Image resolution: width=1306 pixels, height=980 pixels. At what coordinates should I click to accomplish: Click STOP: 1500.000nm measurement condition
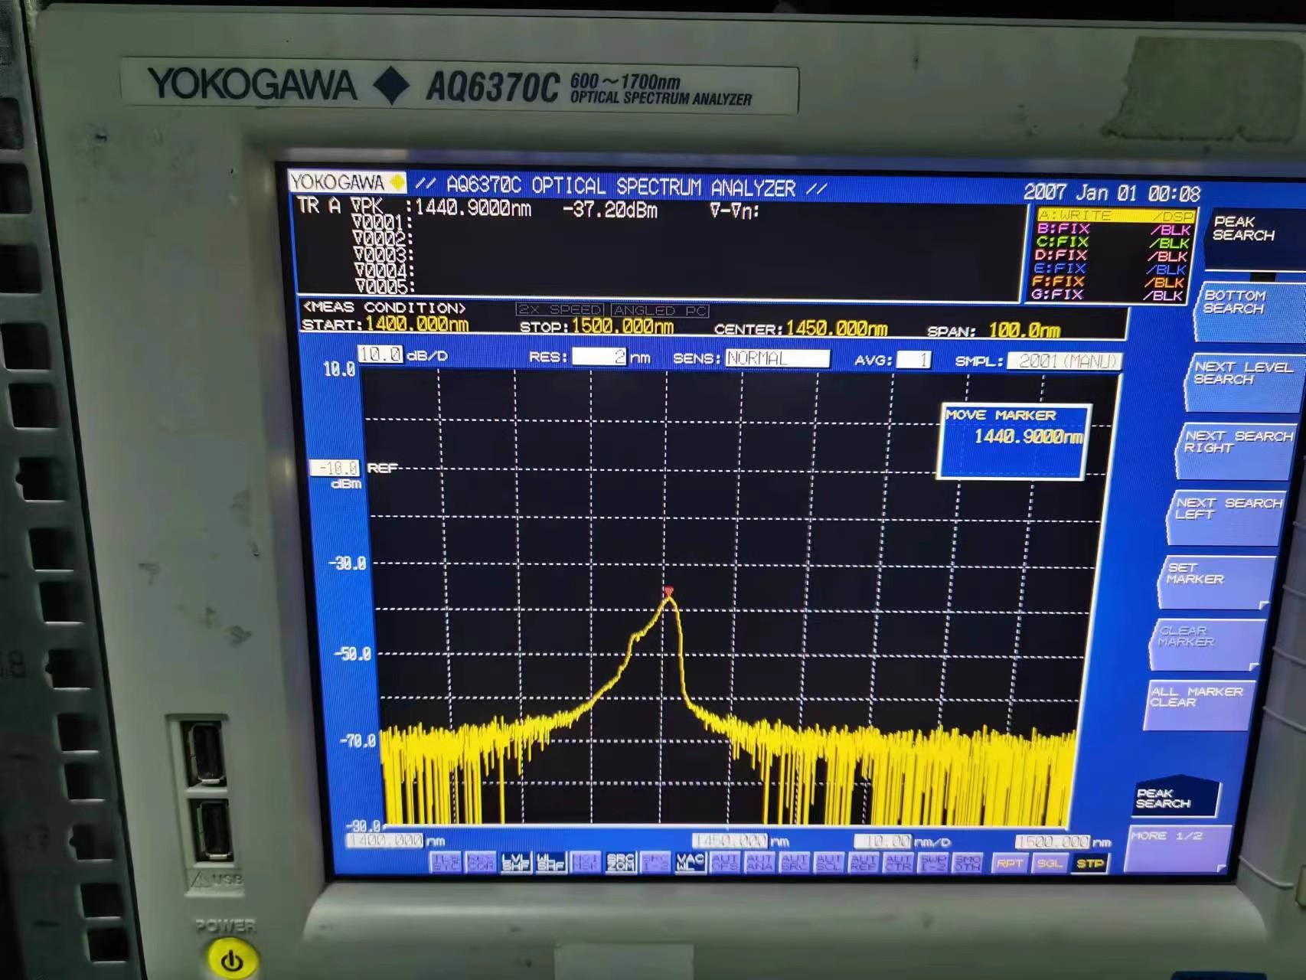coord(596,326)
